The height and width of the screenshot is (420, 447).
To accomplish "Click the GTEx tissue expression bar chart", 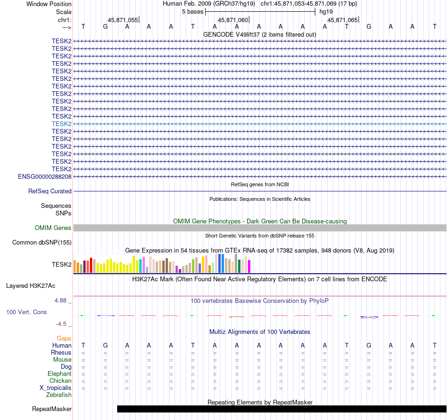I will pyautogui.click(x=162, y=263).
